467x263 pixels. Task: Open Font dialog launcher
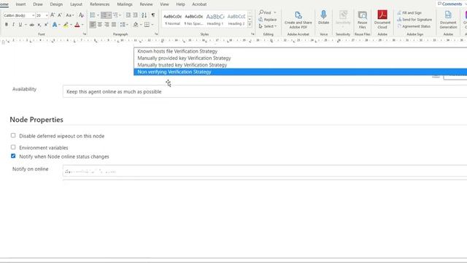(85, 34)
